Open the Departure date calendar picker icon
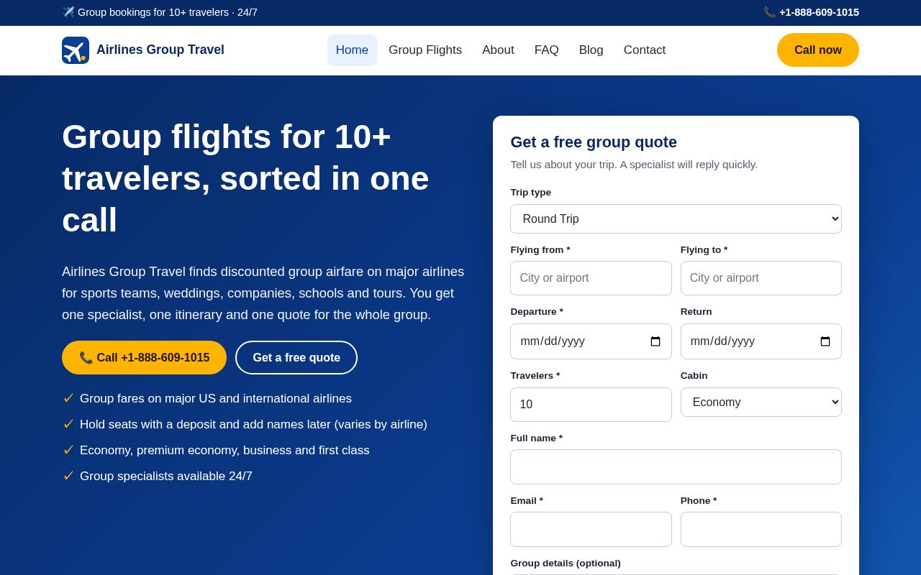The height and width of the screenshot is (575, 921). tap(655, 341)
